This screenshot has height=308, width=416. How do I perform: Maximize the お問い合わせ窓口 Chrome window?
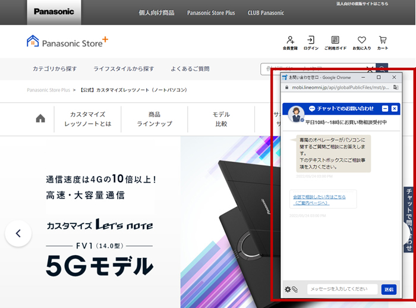(x=379, y=77)
